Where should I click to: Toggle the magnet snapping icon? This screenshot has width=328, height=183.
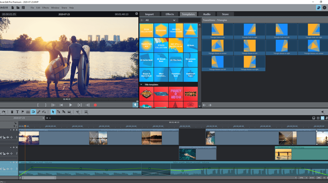click(33, 112)
